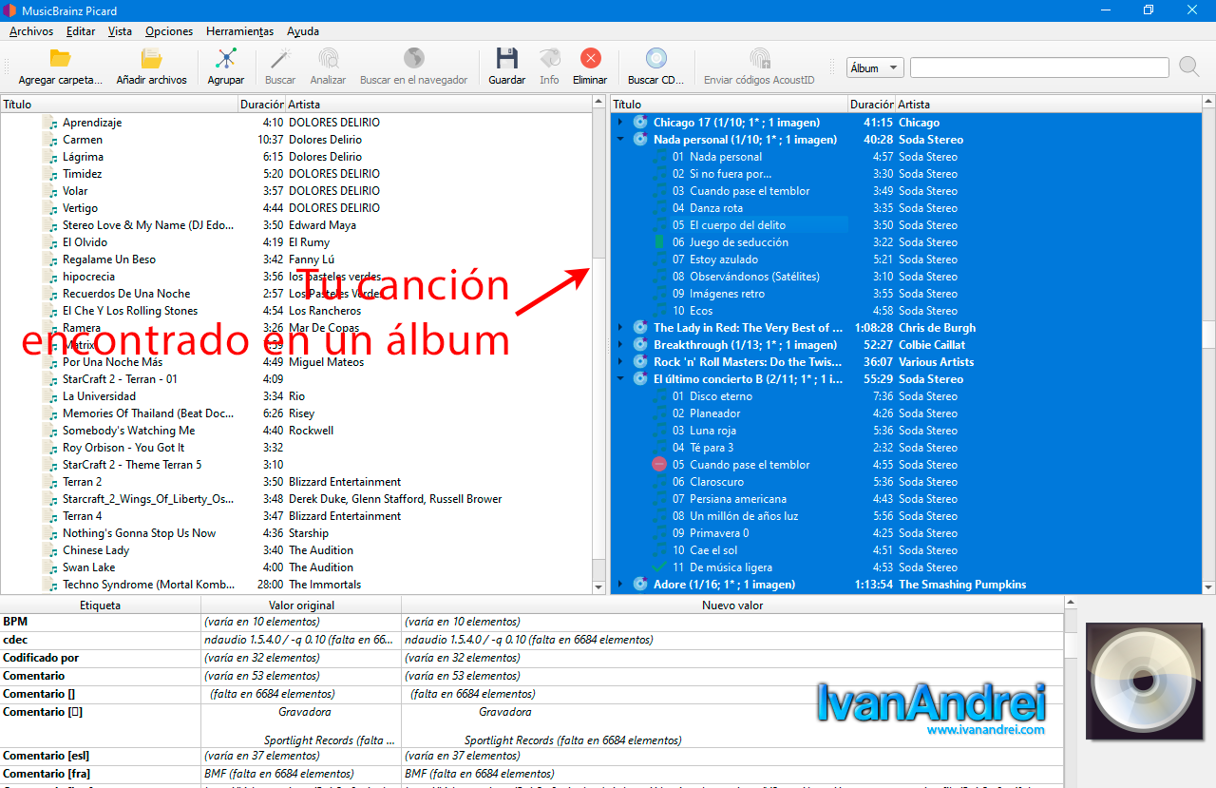Viewport: 1216px width, 788px height.
Task: Click the red Eliminar icon
Action: (591, 58)
